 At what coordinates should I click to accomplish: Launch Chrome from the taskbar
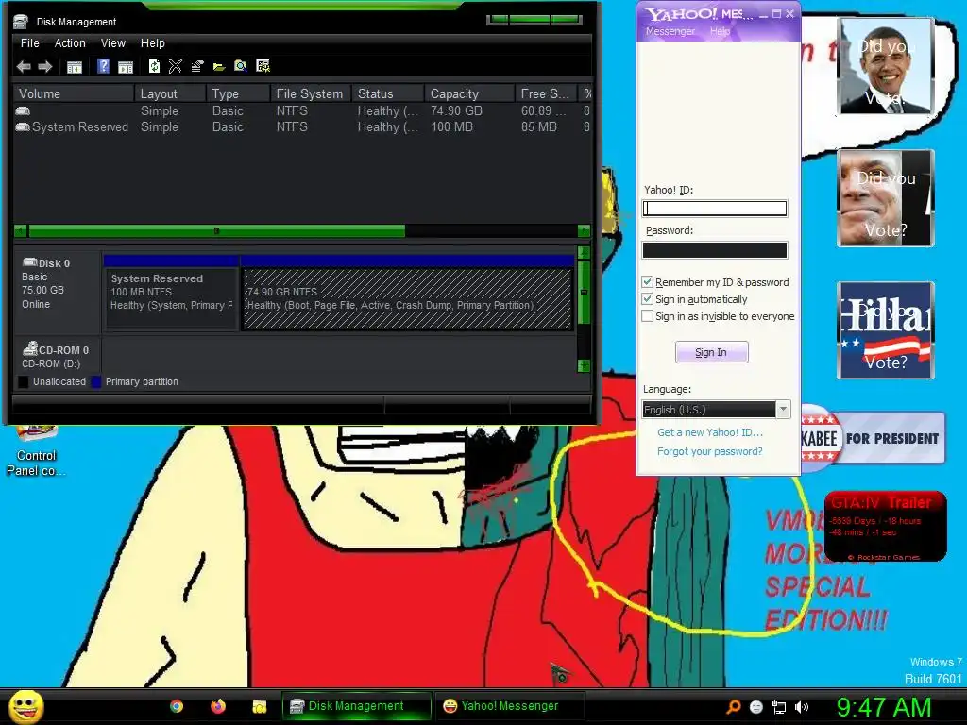177,706
